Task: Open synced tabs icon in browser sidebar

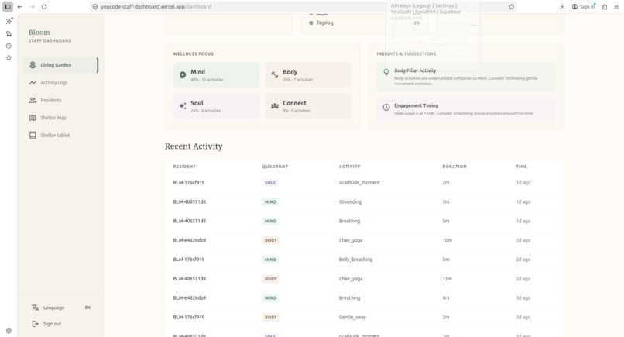Action: click(x=9, y=34)
